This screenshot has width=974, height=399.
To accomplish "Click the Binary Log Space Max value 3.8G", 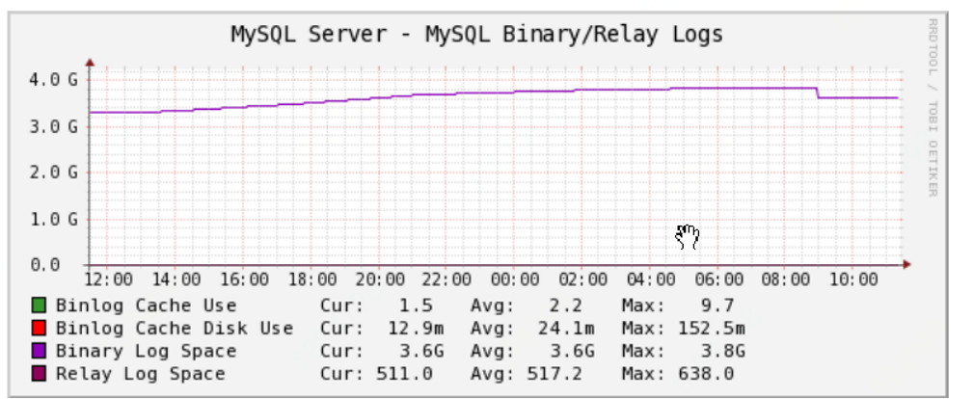I will (721, 351).
